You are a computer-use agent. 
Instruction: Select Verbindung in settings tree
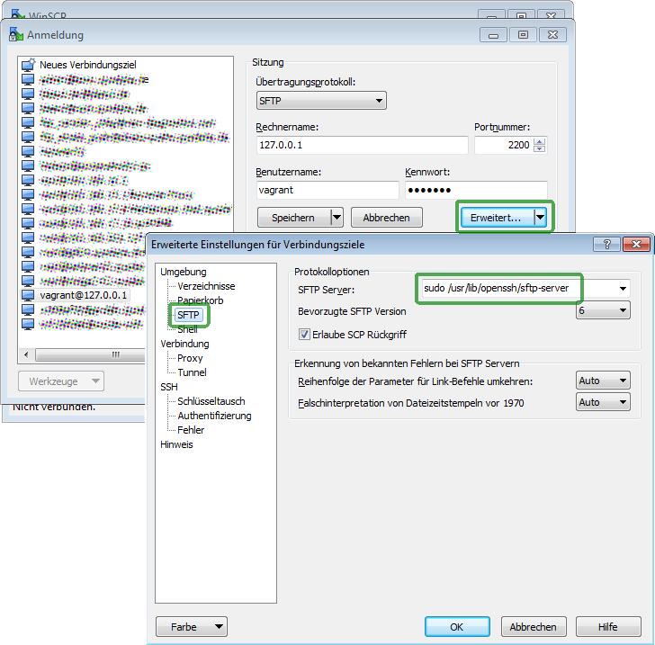(x=184, y=344)
